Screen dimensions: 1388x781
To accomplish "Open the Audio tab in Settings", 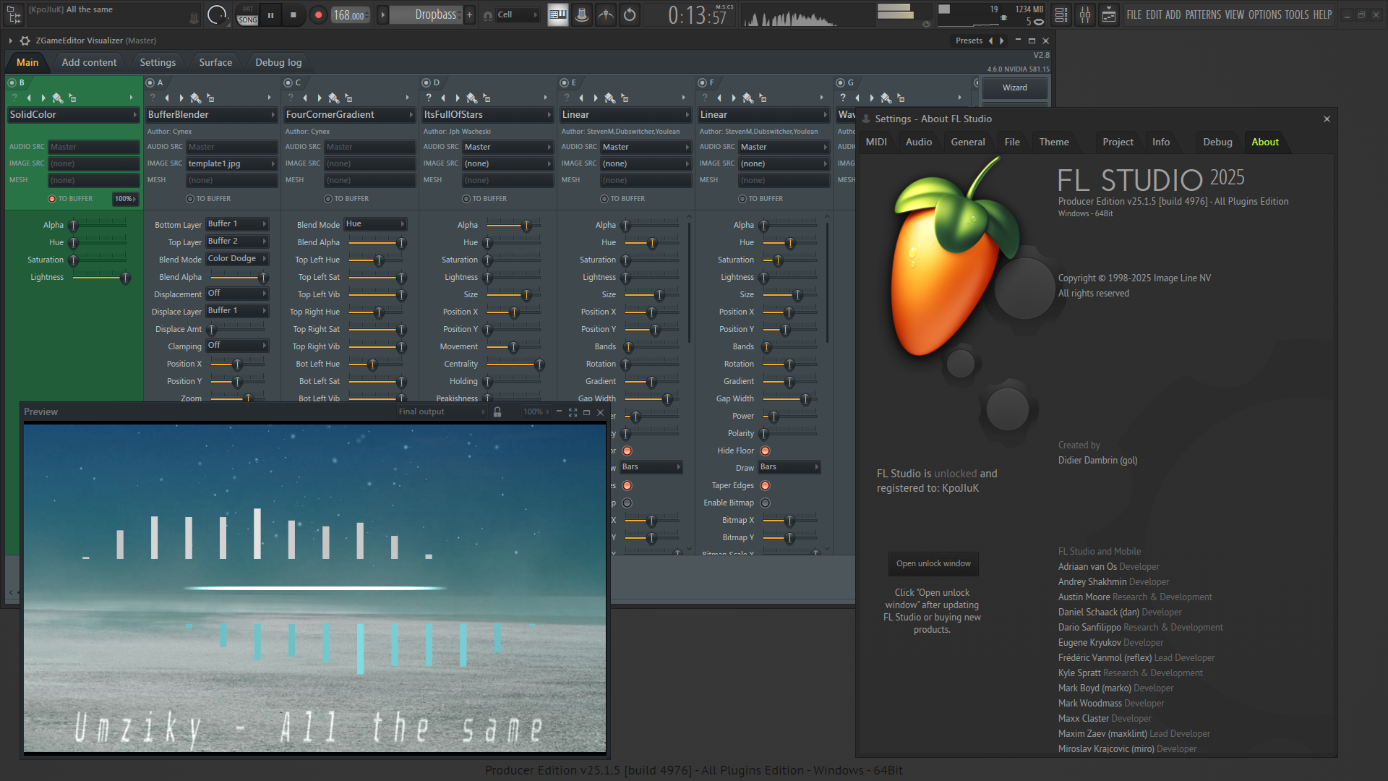I will tap(919, 142).
